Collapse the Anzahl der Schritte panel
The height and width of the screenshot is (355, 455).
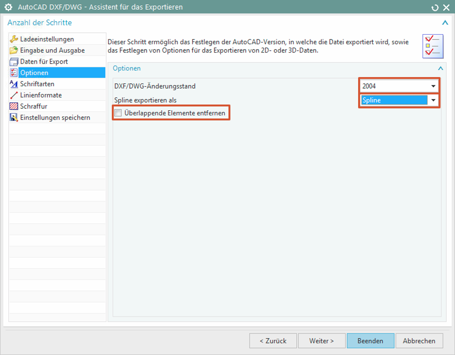444,23
